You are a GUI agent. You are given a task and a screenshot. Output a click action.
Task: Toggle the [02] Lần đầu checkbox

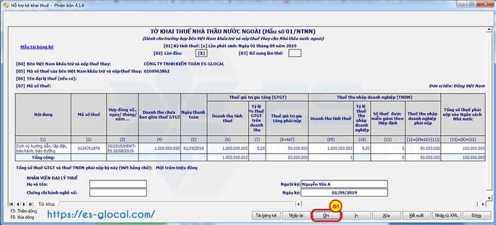(x=202, y=53)
